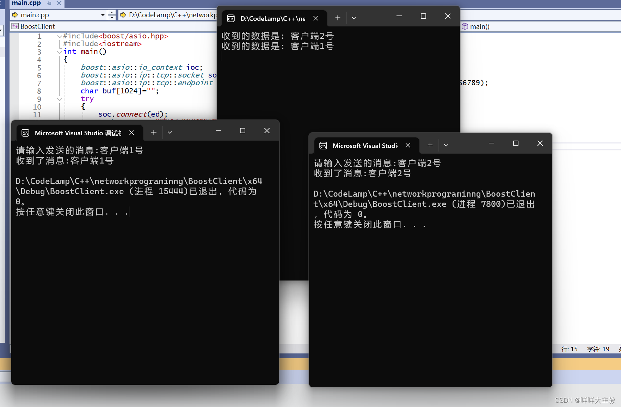Viewport: 621px width, 407px height.
Task: Select the BoostClient project scope box
Action: tap(113, 26)
